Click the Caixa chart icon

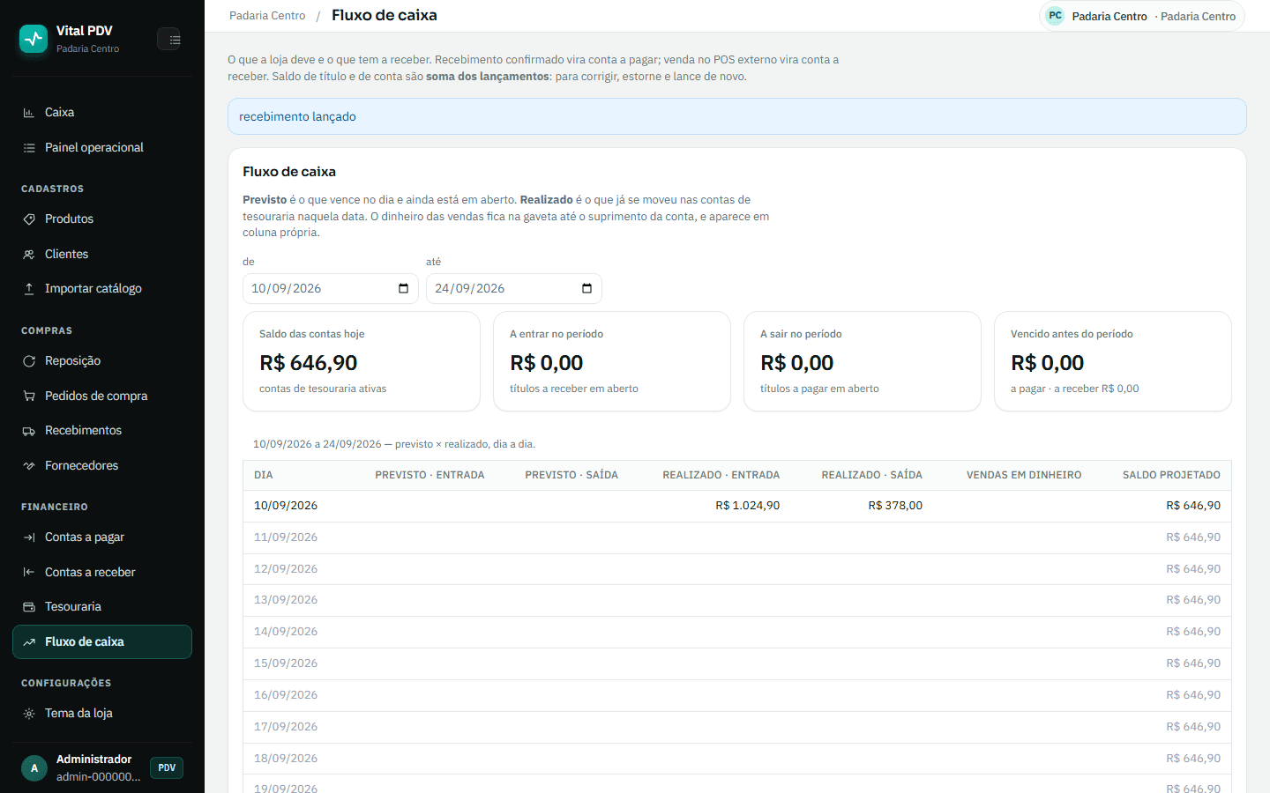tap(29, 113)
